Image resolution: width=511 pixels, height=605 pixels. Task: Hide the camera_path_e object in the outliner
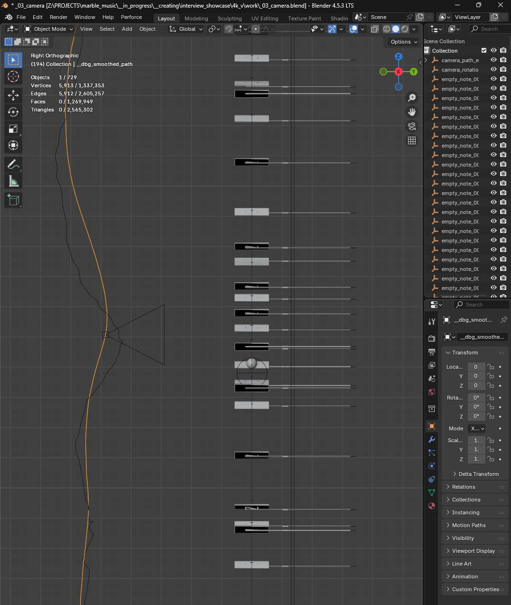coord(493,60)
